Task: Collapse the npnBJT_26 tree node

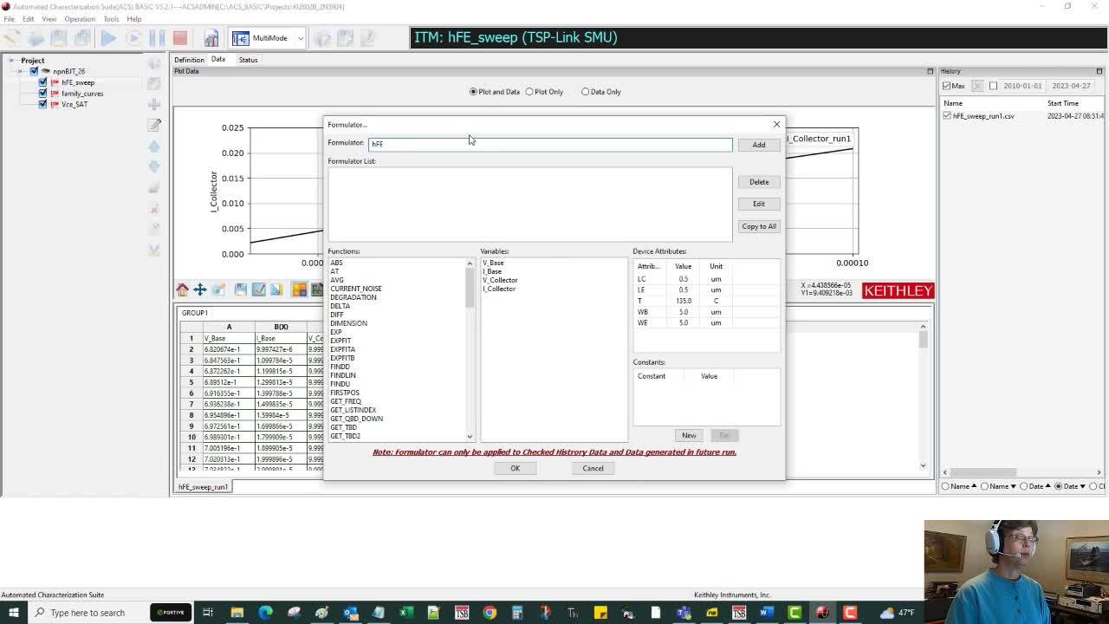Action: tap(22, 71)
